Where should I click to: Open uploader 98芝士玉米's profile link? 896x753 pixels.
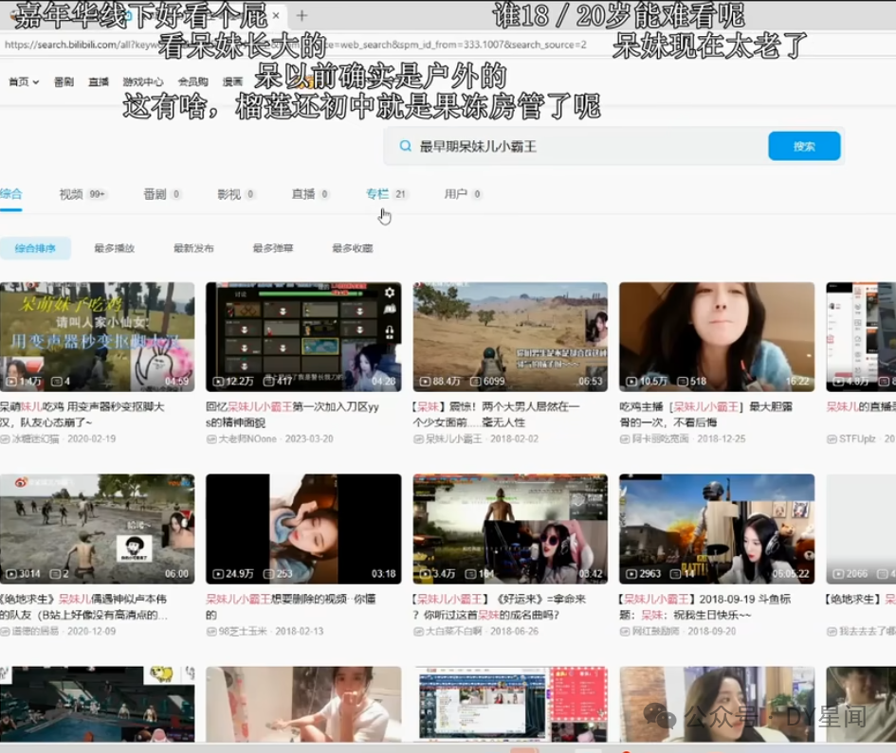pyautogui.click(x=243, y=632)
